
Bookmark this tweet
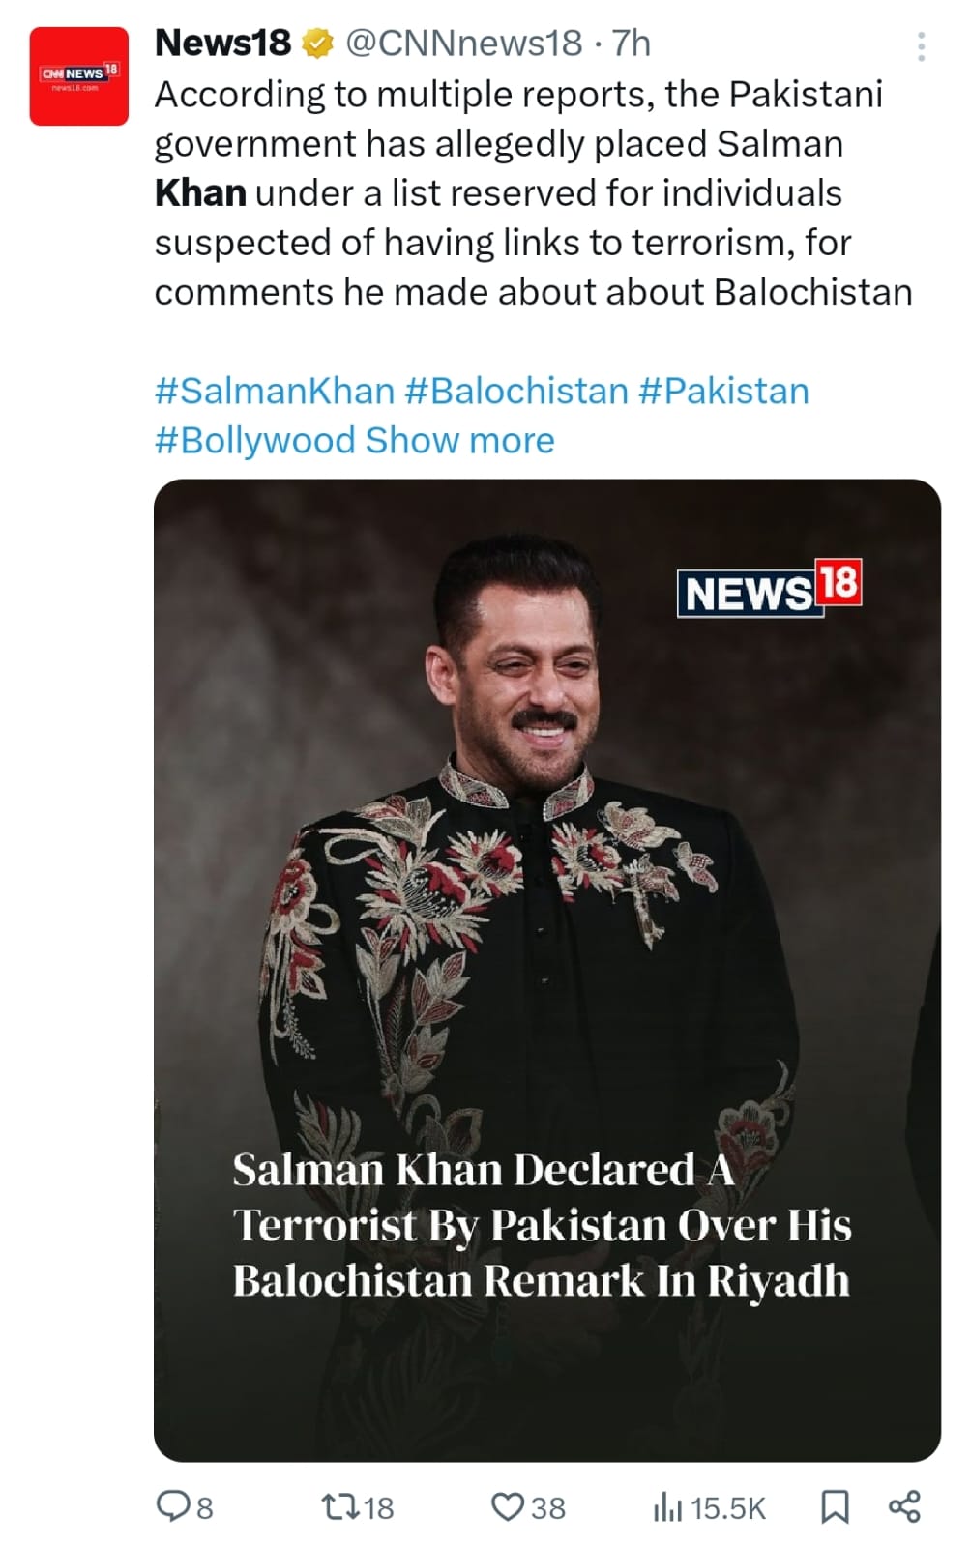click(835, 1505)
